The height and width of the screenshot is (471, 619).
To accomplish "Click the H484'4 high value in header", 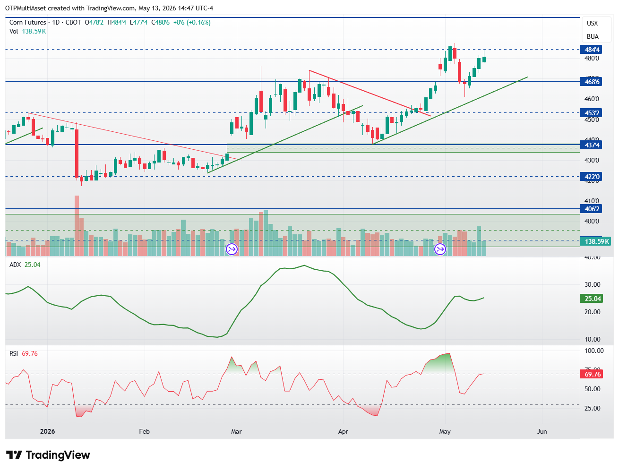I will [x=117, y=22].
